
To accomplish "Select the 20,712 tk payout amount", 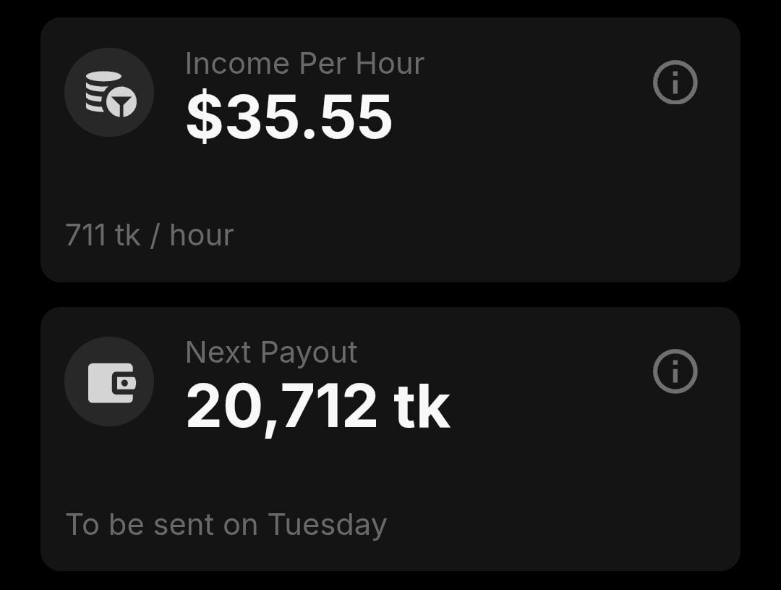I will [318, 406].
